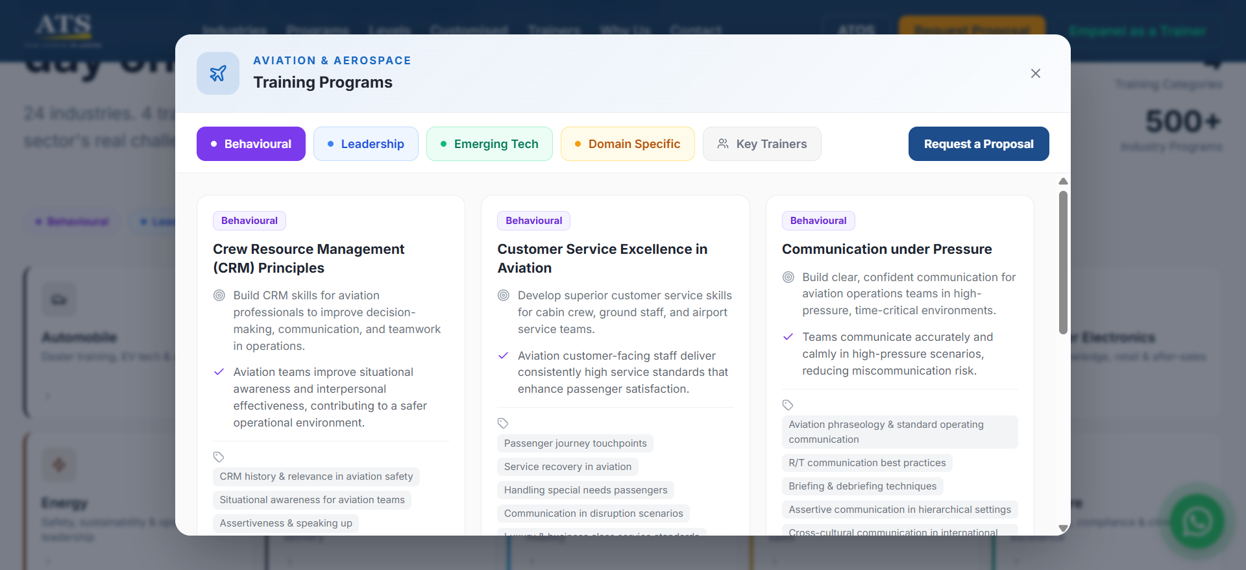
Task: Open the Customer Service Excellence in Aviation title
Action: pos(602,258)
